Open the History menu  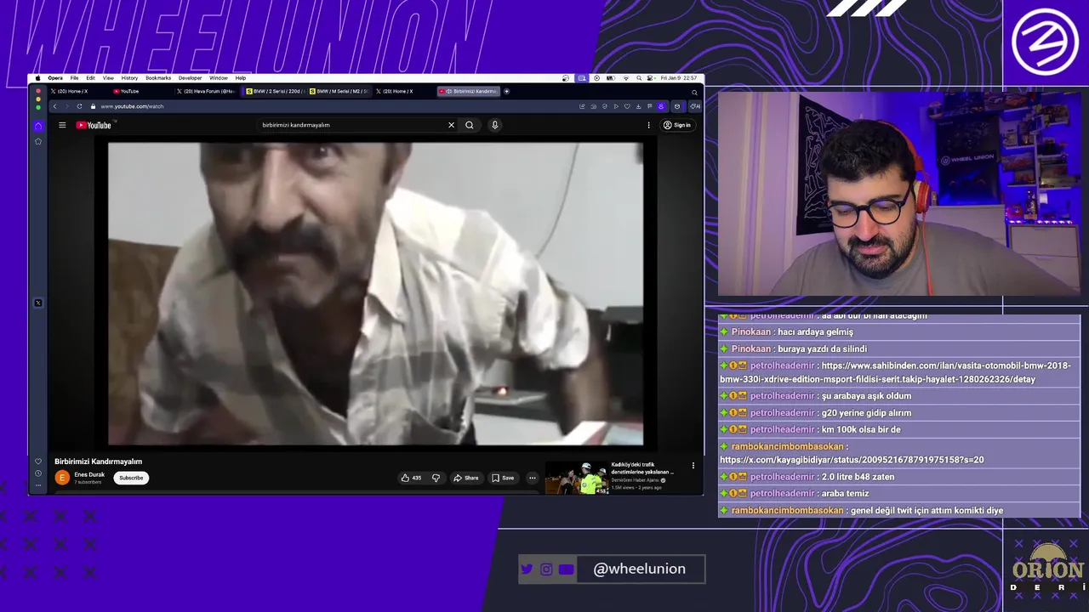coord(129,78)
